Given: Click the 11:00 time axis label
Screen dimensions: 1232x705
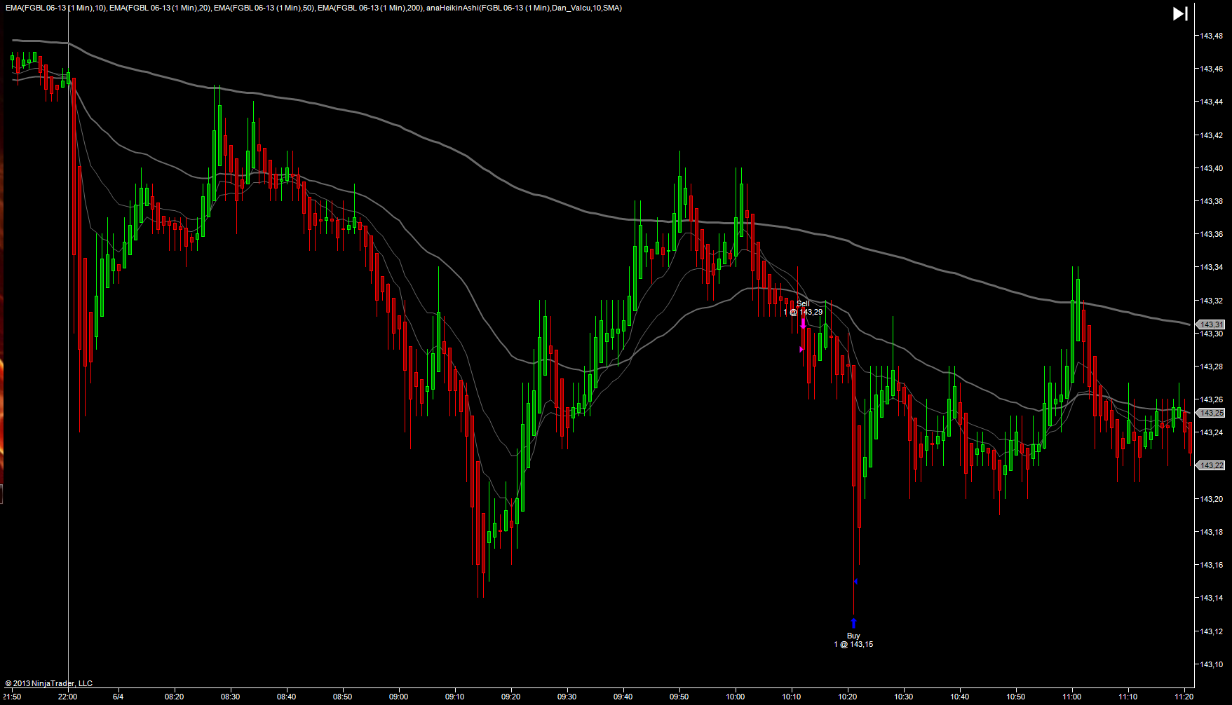Looking at the screenshot, I should [x=1072, y=697].
